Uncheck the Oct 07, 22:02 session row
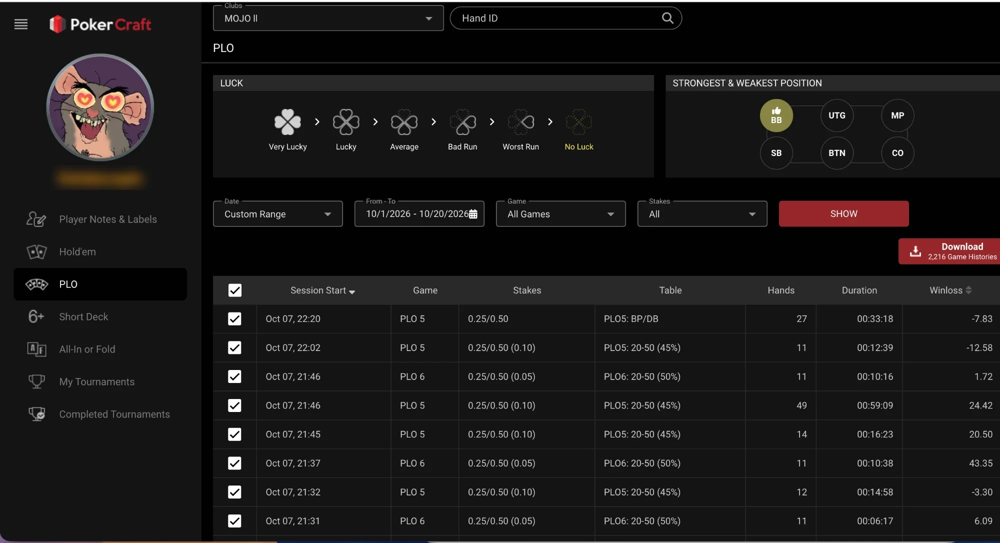Screen dimensions: 1000x543 click(234, 348)
